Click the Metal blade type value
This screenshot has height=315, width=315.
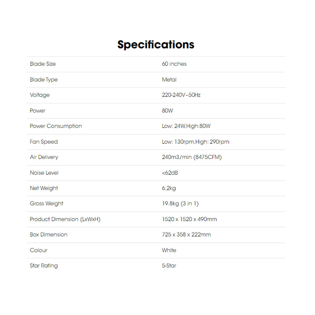coord(169,80)
